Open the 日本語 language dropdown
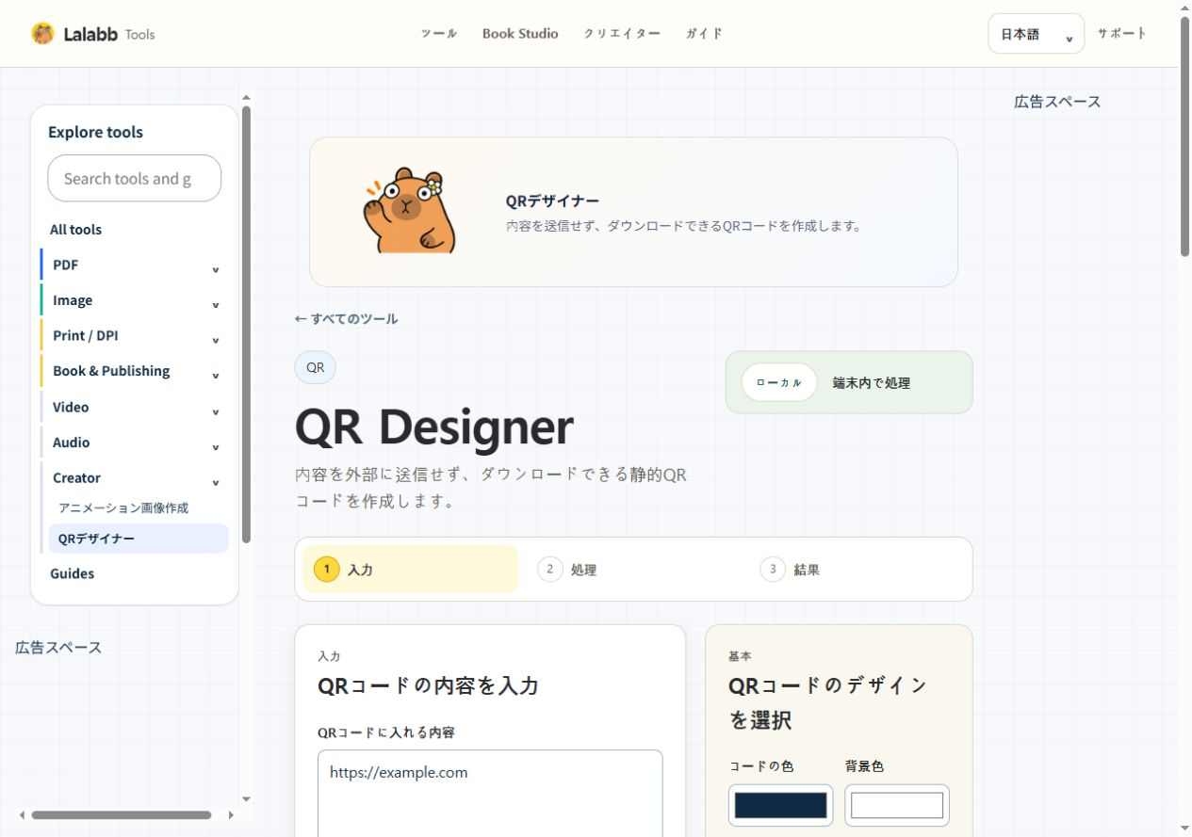The height and width of the screenshot is (837, 1192). tap(1036, 34)
